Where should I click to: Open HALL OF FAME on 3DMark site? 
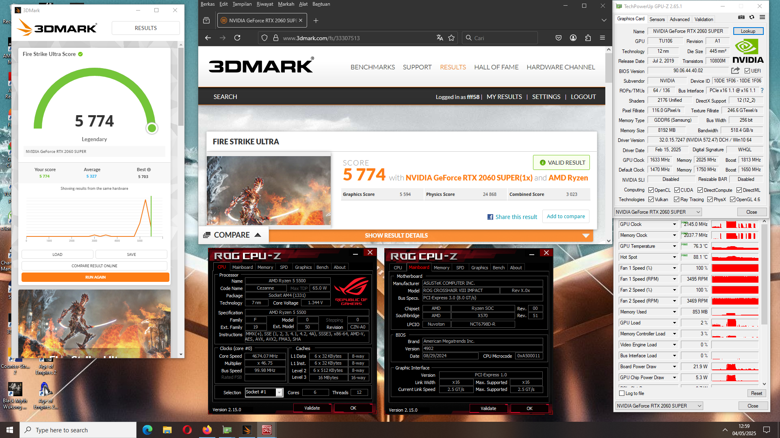pyautogui.click(x=496, y=67)
